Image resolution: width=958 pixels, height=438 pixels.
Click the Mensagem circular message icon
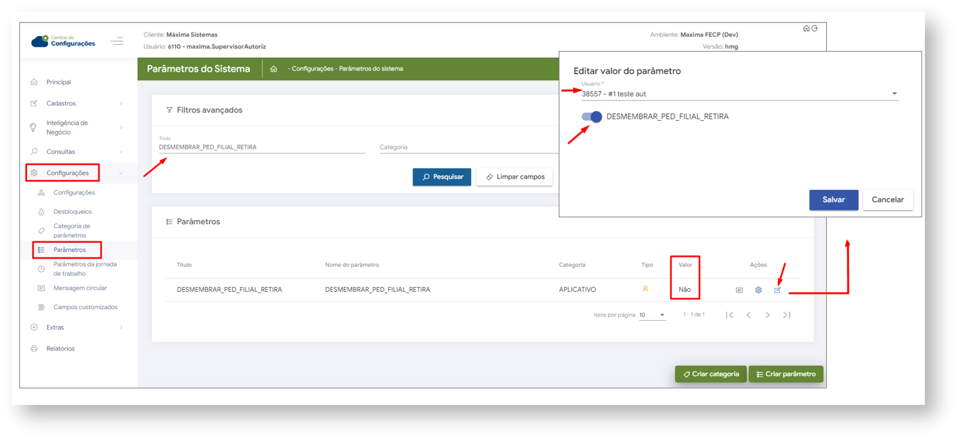coord(41,288)
